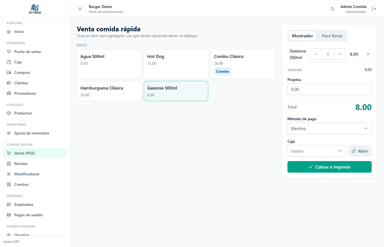
Task: Increase Gaseosa quantity with up chevron
Action: click(340, 54)
